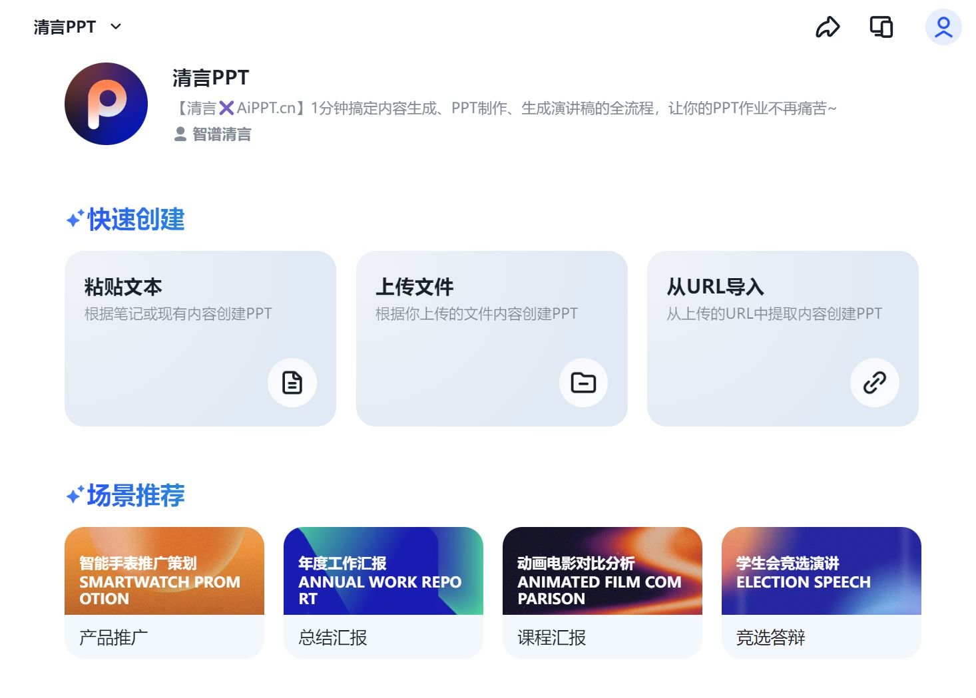Click the paste text document icon on 粘贴文本 card
Viewport: 976px width, 698px height.
point(292,383)
